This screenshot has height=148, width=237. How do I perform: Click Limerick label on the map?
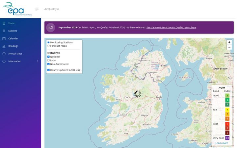coord(124,115)
